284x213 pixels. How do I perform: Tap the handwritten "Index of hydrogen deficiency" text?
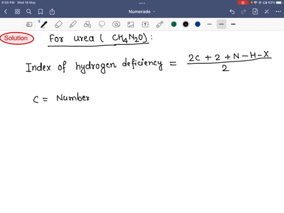(94, 66)
